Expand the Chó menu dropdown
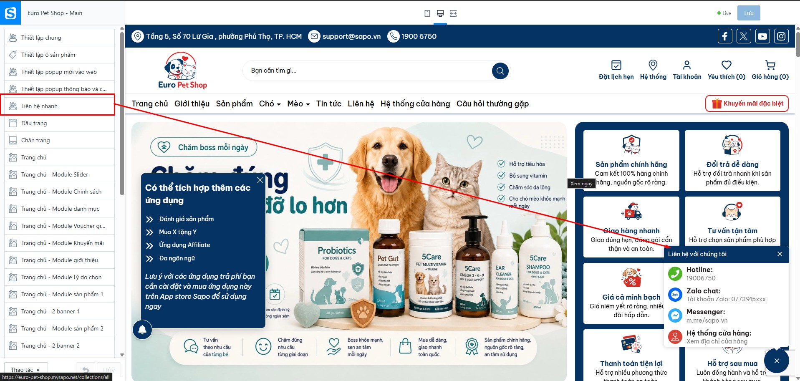800x381 pixels. 270,103
